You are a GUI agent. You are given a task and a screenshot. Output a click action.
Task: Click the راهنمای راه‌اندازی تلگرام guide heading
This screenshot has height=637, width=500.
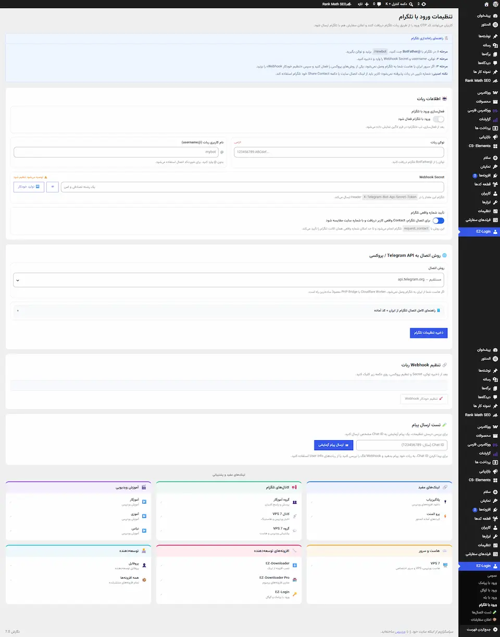427,39
